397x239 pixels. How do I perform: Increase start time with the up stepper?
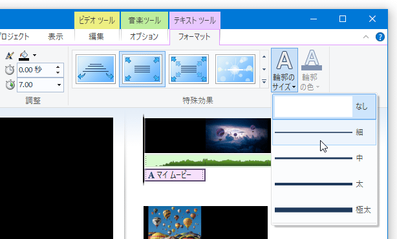point(58,67)
